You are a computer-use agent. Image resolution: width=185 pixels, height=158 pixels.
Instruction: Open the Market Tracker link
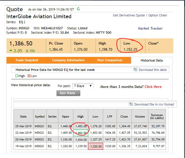coord(150,28)
